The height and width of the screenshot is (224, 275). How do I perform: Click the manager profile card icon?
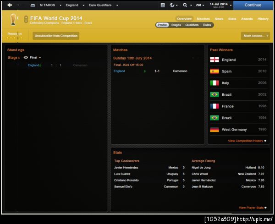33,5
